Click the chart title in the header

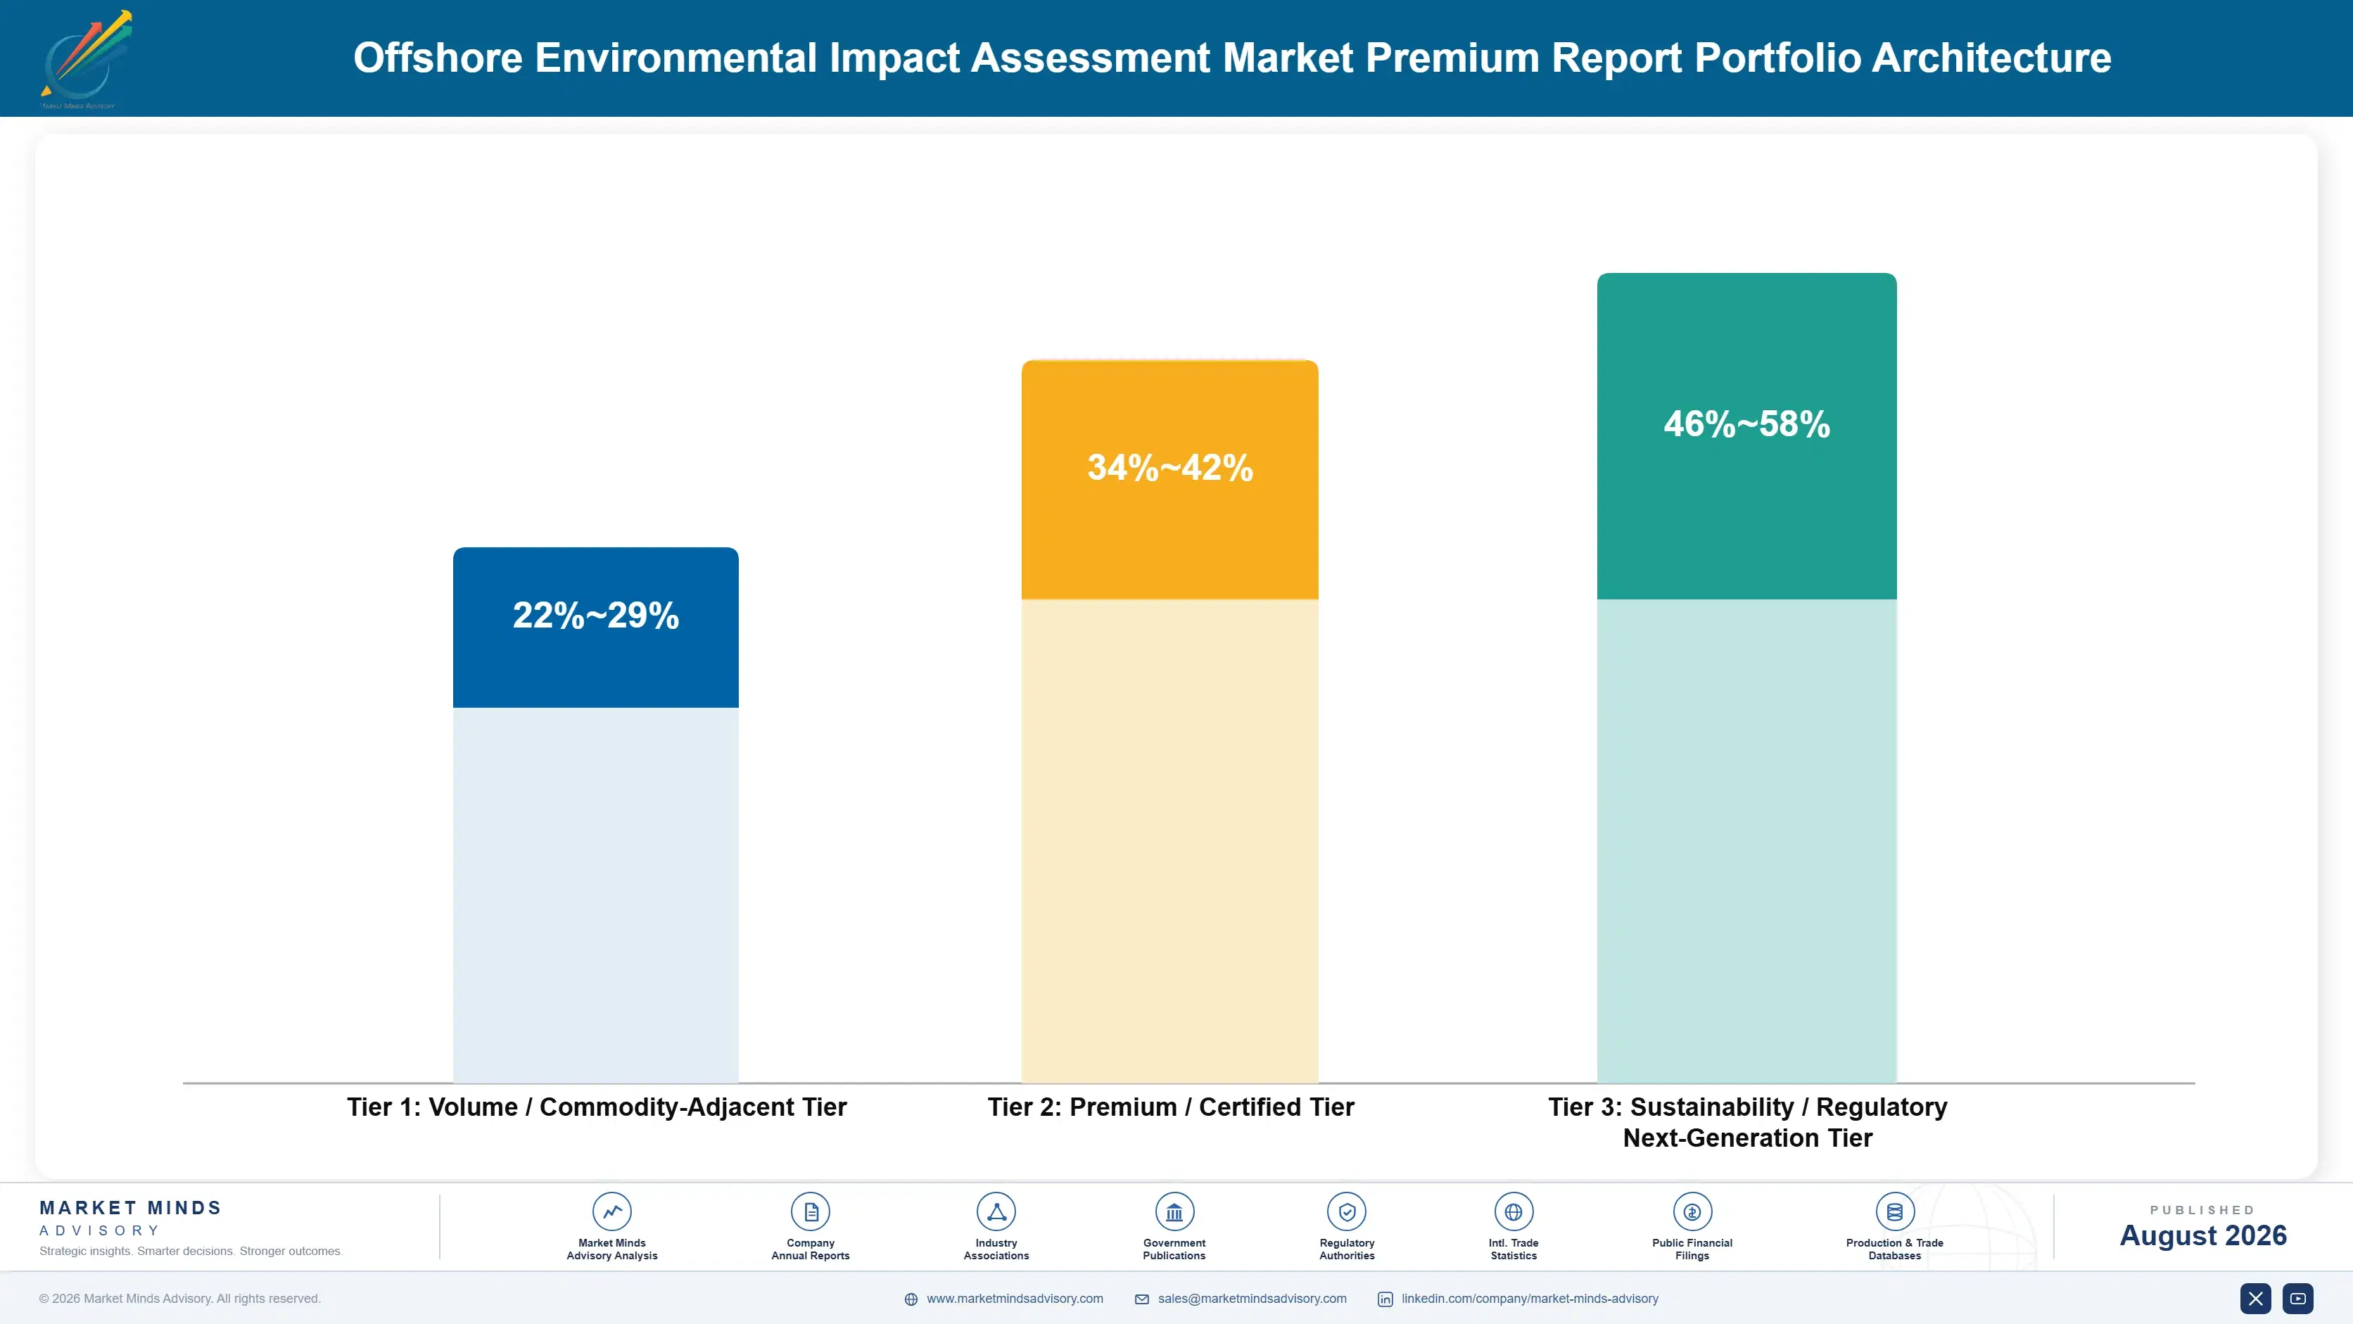(1232, 58)
